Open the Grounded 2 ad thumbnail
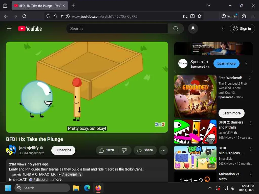 (195, 96)
